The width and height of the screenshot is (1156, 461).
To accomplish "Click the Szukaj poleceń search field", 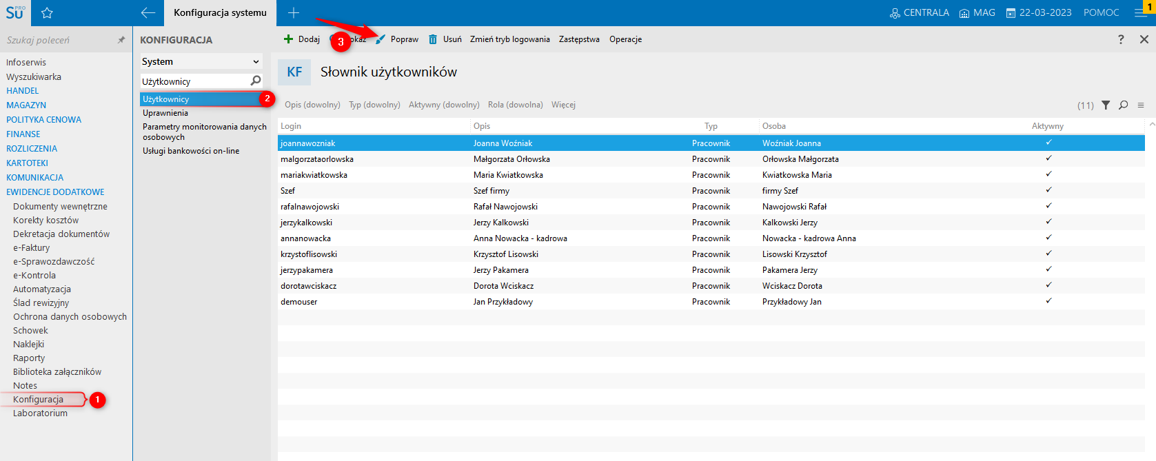I will point(59,40).
